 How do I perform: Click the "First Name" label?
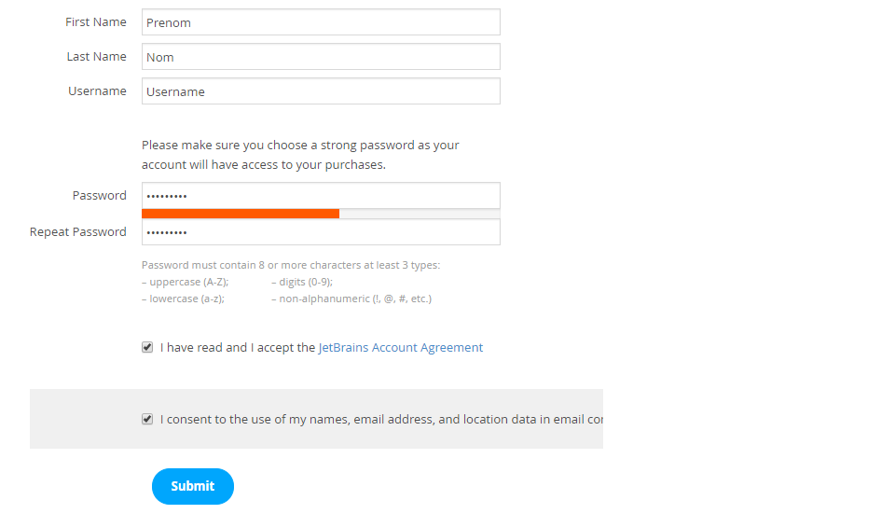coord(96,22)
